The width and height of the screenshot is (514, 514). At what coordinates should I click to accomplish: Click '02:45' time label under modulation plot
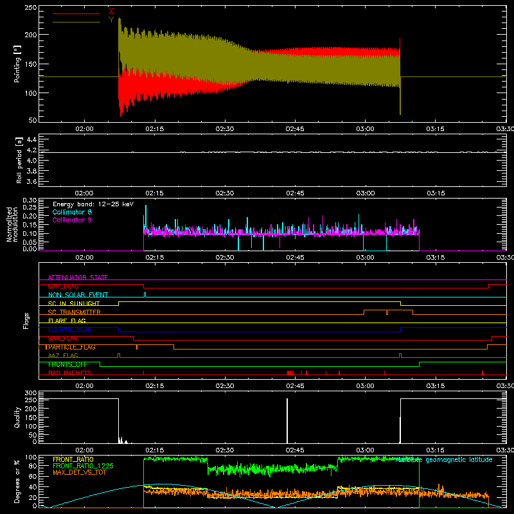click(295, 258)
